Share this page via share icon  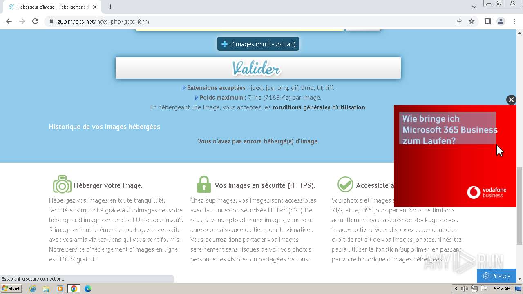(x=458, y=22)
